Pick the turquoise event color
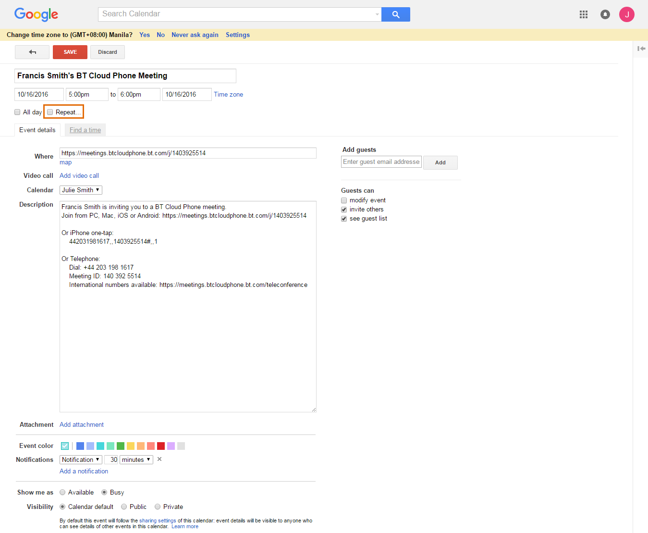The image size is (648, 533). pos(100,446)
